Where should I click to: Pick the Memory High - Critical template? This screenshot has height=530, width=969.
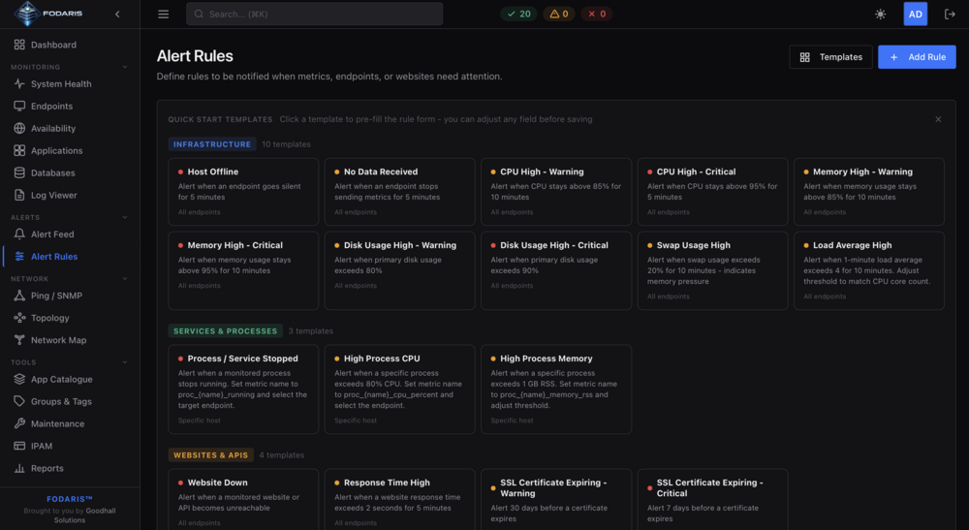point(243,270)
